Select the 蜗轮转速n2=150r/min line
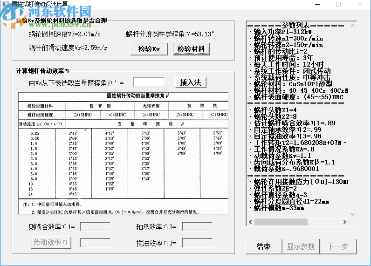 (286, 45)
